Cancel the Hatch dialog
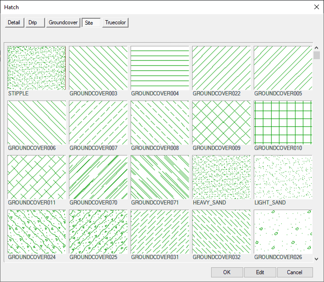Screen dimensions: 324x282 pos(295,272)
